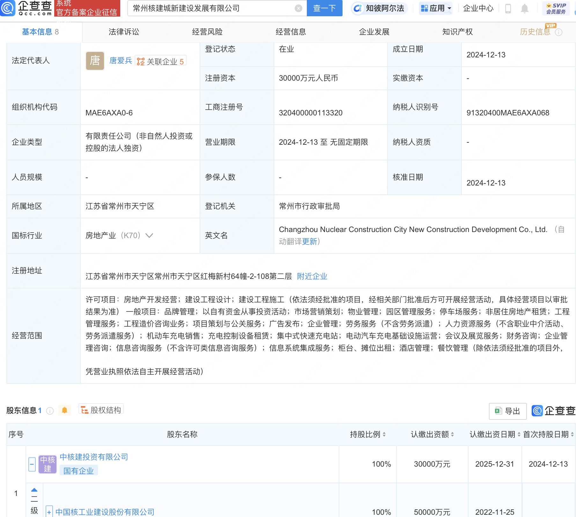Click the organization code MAE6AXA0-6
This screenshot has width=576, height=517.
click(x=109, y=113)
